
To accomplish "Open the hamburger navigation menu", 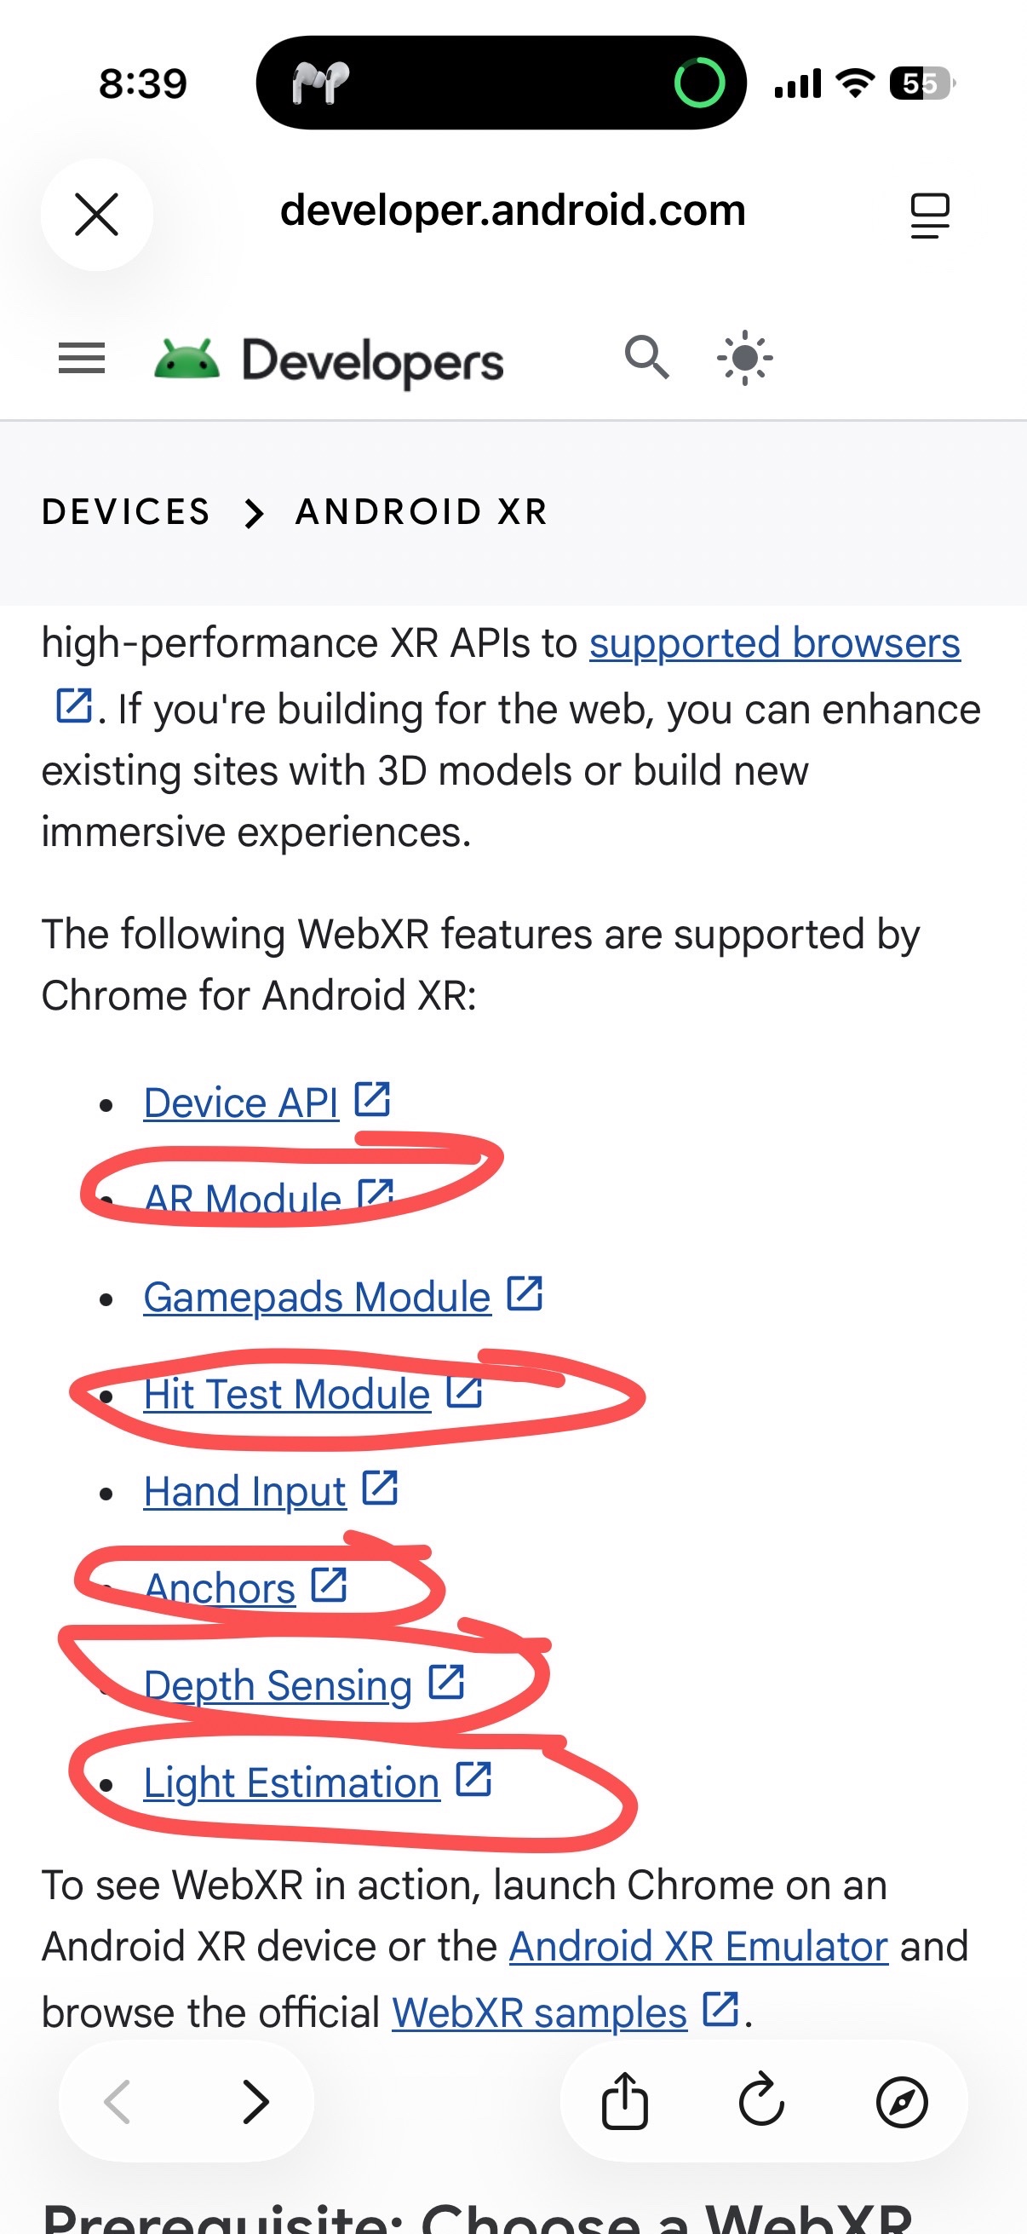I will coord(82,358).
